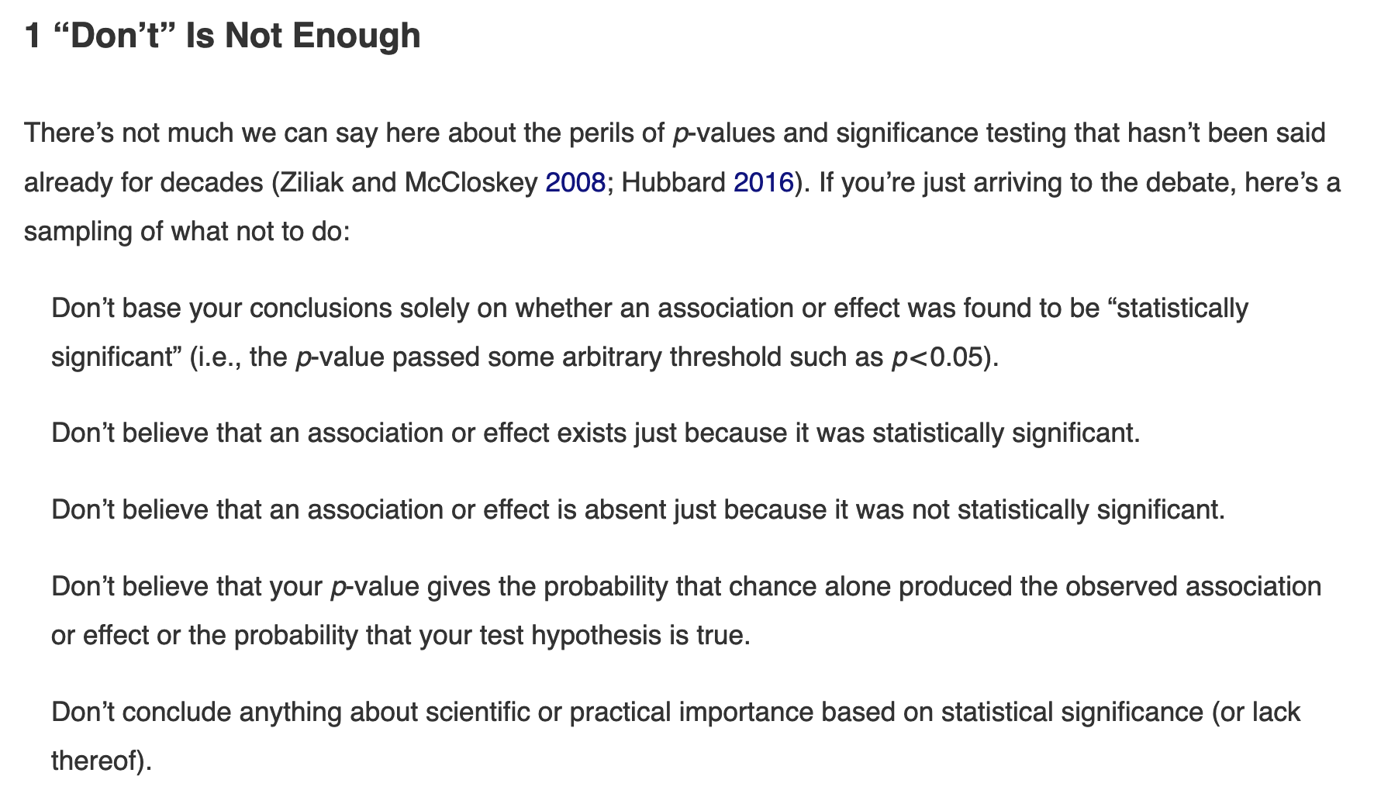Open the Ziliak and McCloskey 2008 citation link
1374x797 pixels.
(x=575, y=183)
